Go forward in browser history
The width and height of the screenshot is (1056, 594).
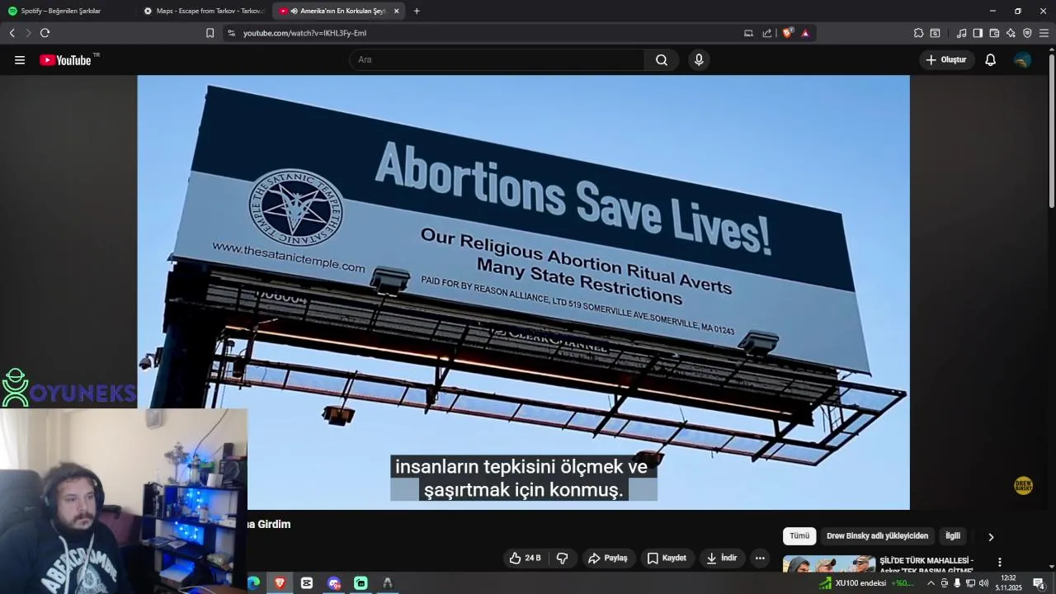(28, 33)
